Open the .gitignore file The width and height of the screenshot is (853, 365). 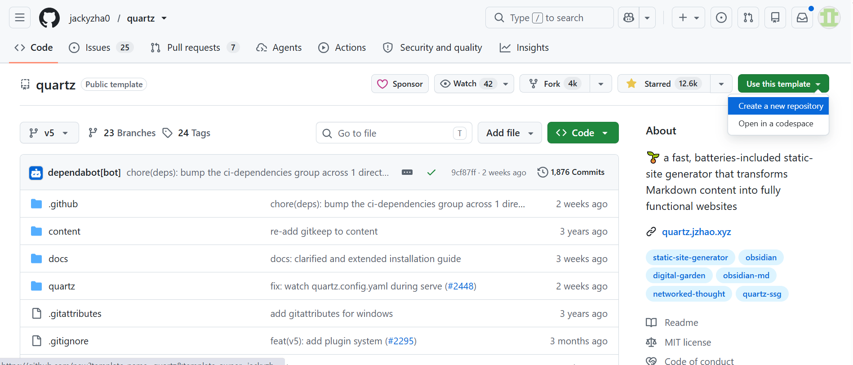pyautogui.click(x=69, y=341)
